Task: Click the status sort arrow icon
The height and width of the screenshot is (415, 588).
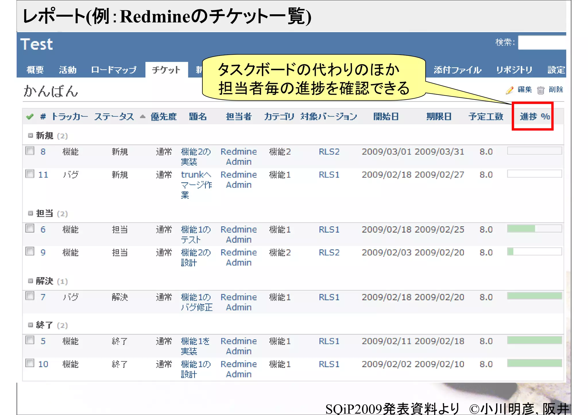Action: click(142, 116)
